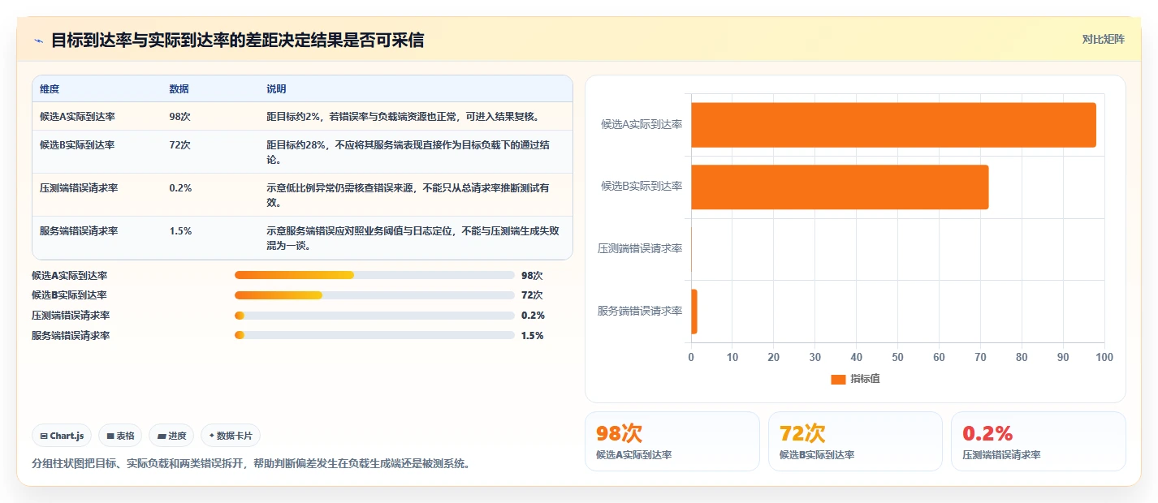Image resolution: width=1158 pixels, height=503 pixels.
Task: Click the 候选B实际到达率 progress bar
Action: (374, 295)
